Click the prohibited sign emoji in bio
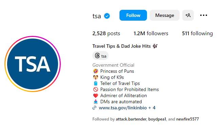Image resolution: width=224 pixels, height=132 pixels. pyautogui.click(x=96, y=89)
